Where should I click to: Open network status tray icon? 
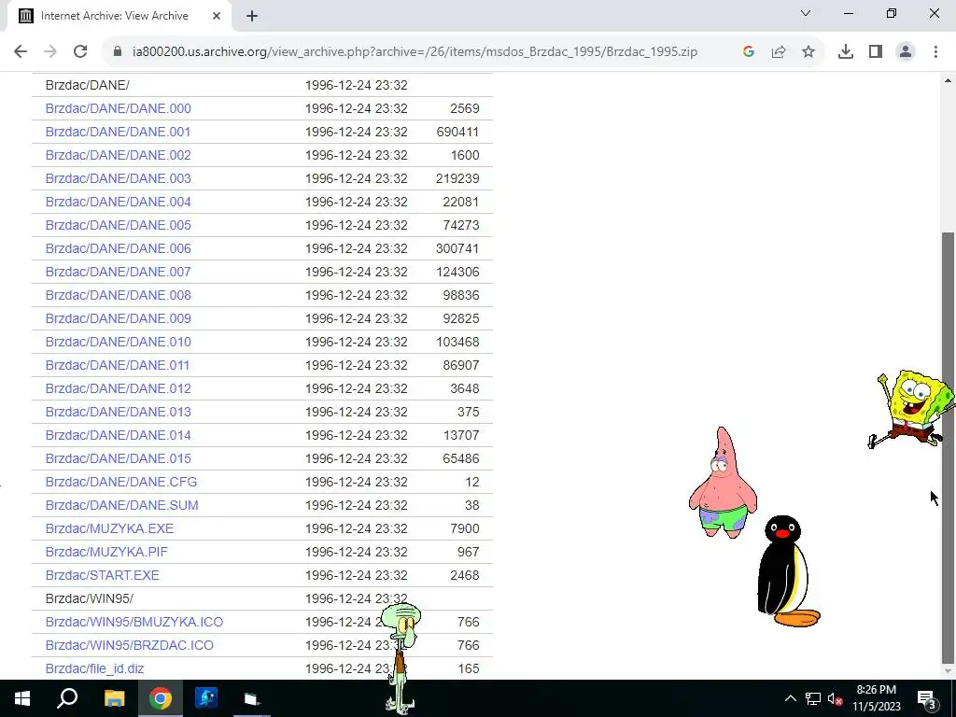(813, 698)
